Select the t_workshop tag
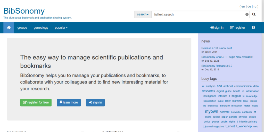This screenshot has width=264, height=132. pyautogui.click(x=244, y=126)
